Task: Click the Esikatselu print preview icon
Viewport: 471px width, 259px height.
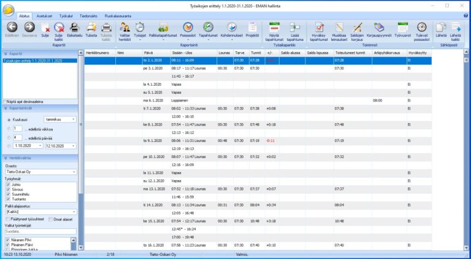Action: point(74,29)
